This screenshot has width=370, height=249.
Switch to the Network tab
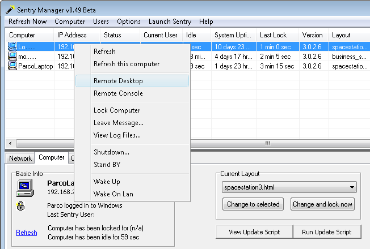click(20, 158)
